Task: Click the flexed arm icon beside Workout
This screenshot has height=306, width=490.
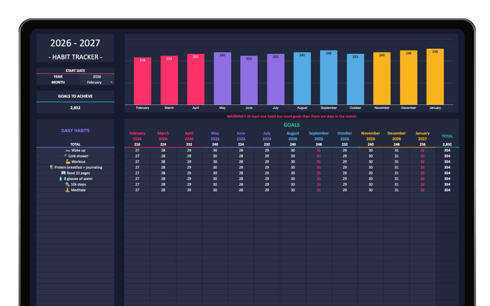Action: coord(68,162)
